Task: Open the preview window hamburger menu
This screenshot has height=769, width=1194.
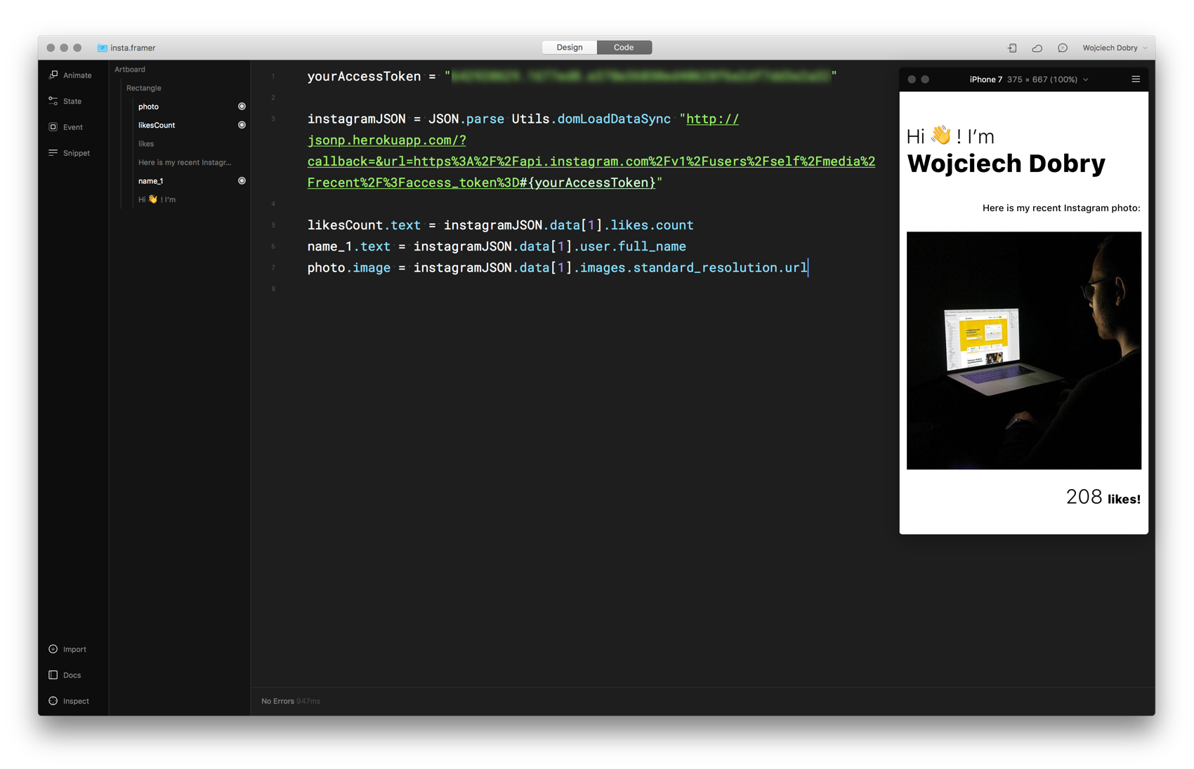Action: pyautogui.click(x=1136, y=79)
